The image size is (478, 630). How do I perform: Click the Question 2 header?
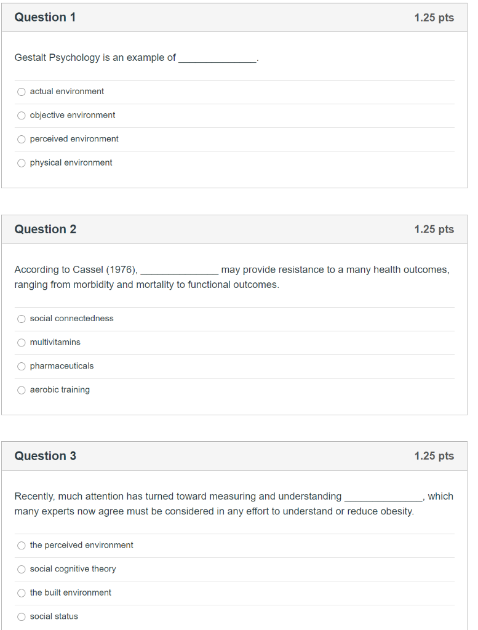coord(45,229)
